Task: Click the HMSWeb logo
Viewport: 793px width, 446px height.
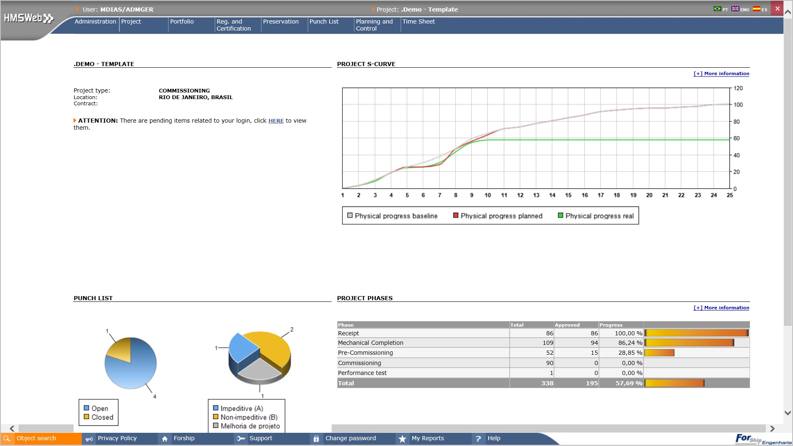Action: pyautogui.click(x=29, y=18)
